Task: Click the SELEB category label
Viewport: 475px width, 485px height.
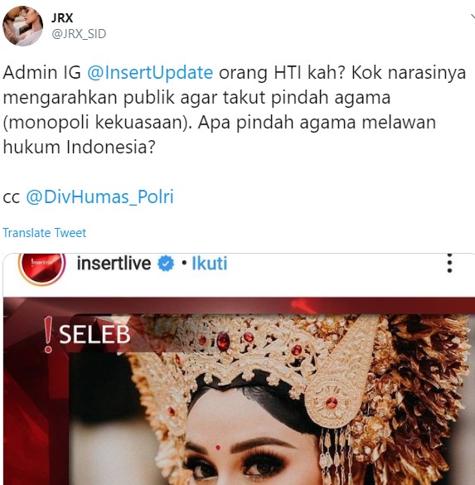Action: tap(95, 334)
